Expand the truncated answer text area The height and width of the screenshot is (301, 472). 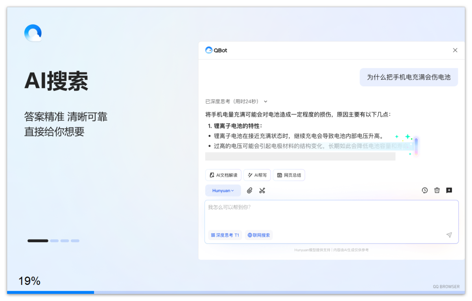point(300,156)
